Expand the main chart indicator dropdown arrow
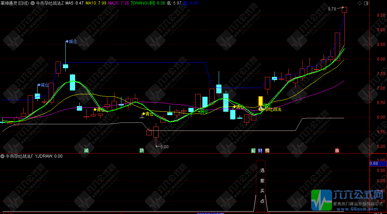The image size is (387, 214). pos(32,3)
